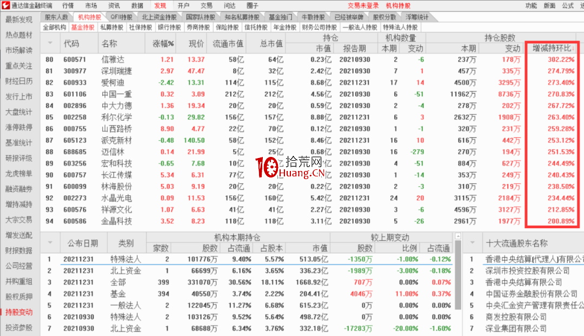Select the 银行持股 filter tab
The image size is (584, 336).
pos(169,27)
